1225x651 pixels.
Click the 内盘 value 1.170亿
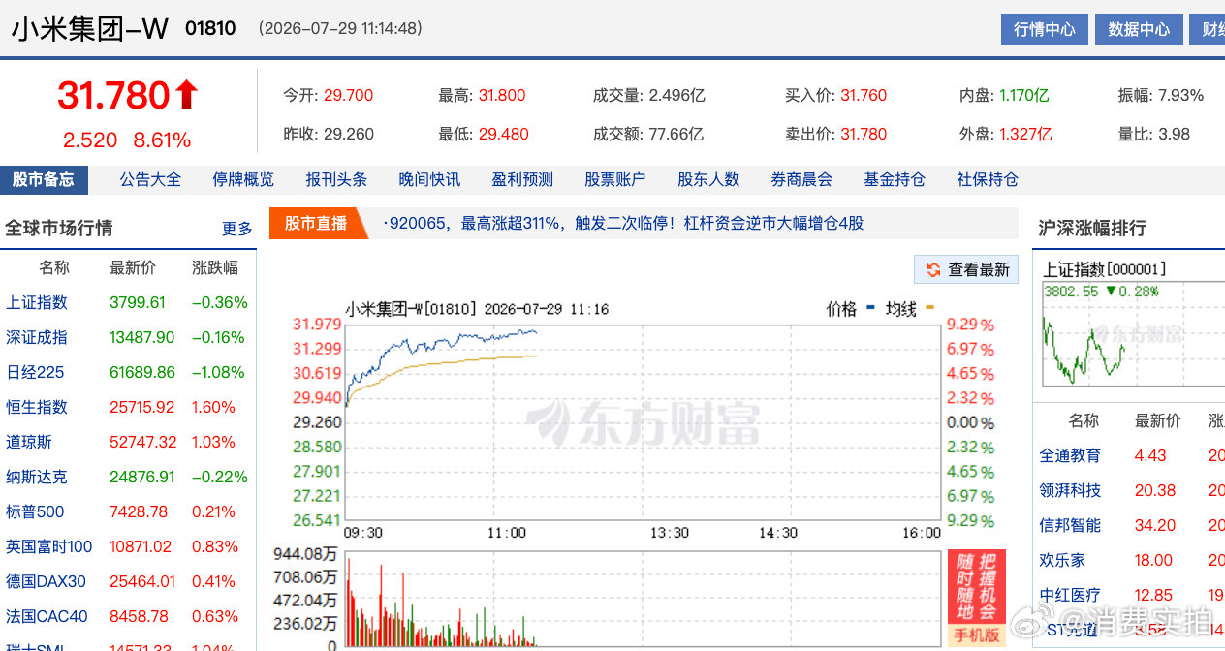[1024, 95]
